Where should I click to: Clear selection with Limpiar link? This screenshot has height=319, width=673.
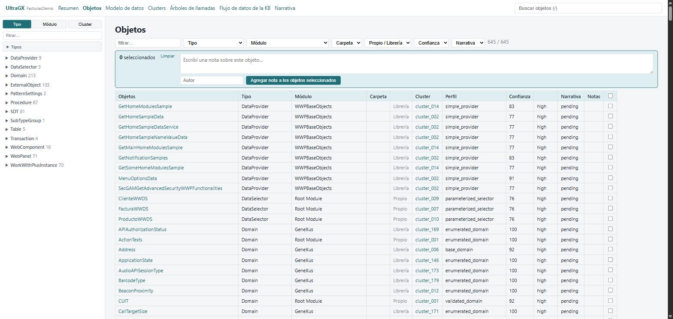pos(167,56)
